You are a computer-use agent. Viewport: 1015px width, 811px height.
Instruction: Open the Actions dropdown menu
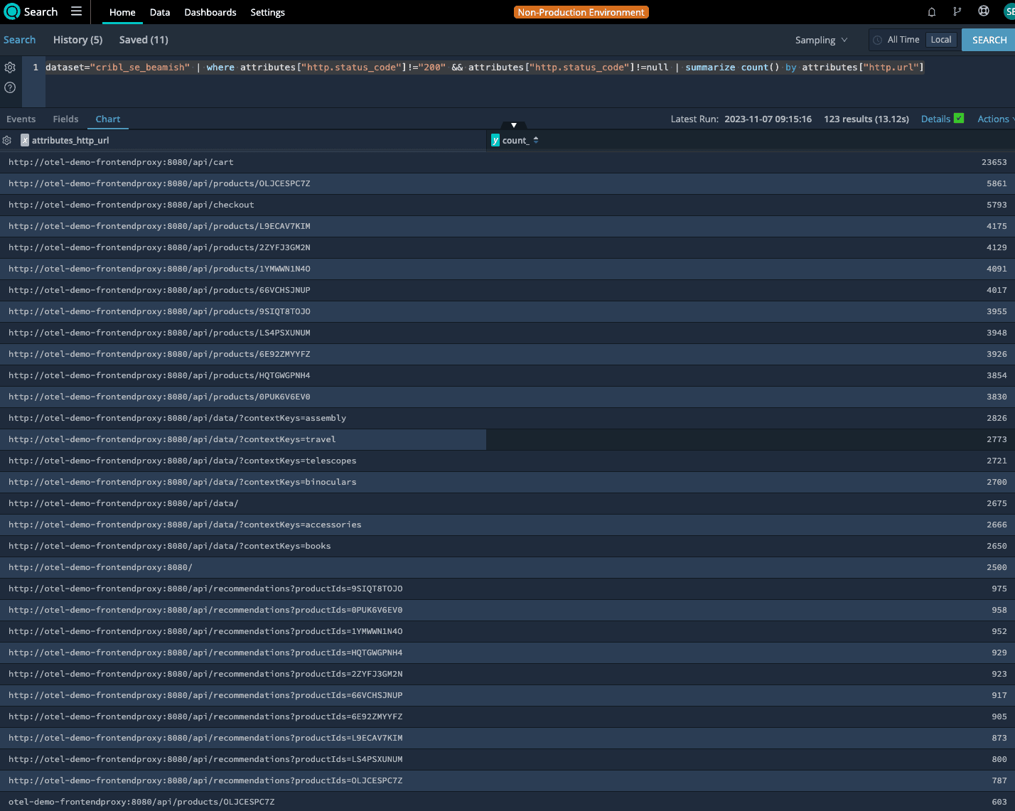(x=994, y=119)
